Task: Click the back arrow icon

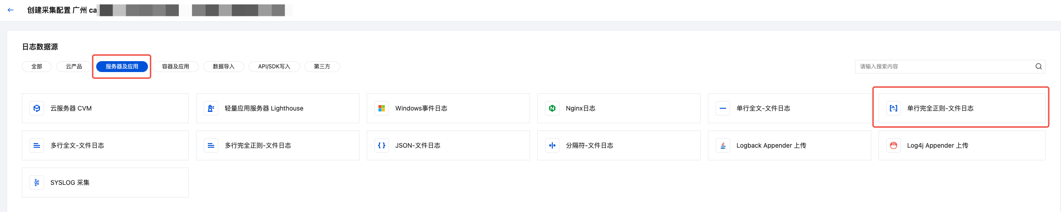Action: pos(10,10)
